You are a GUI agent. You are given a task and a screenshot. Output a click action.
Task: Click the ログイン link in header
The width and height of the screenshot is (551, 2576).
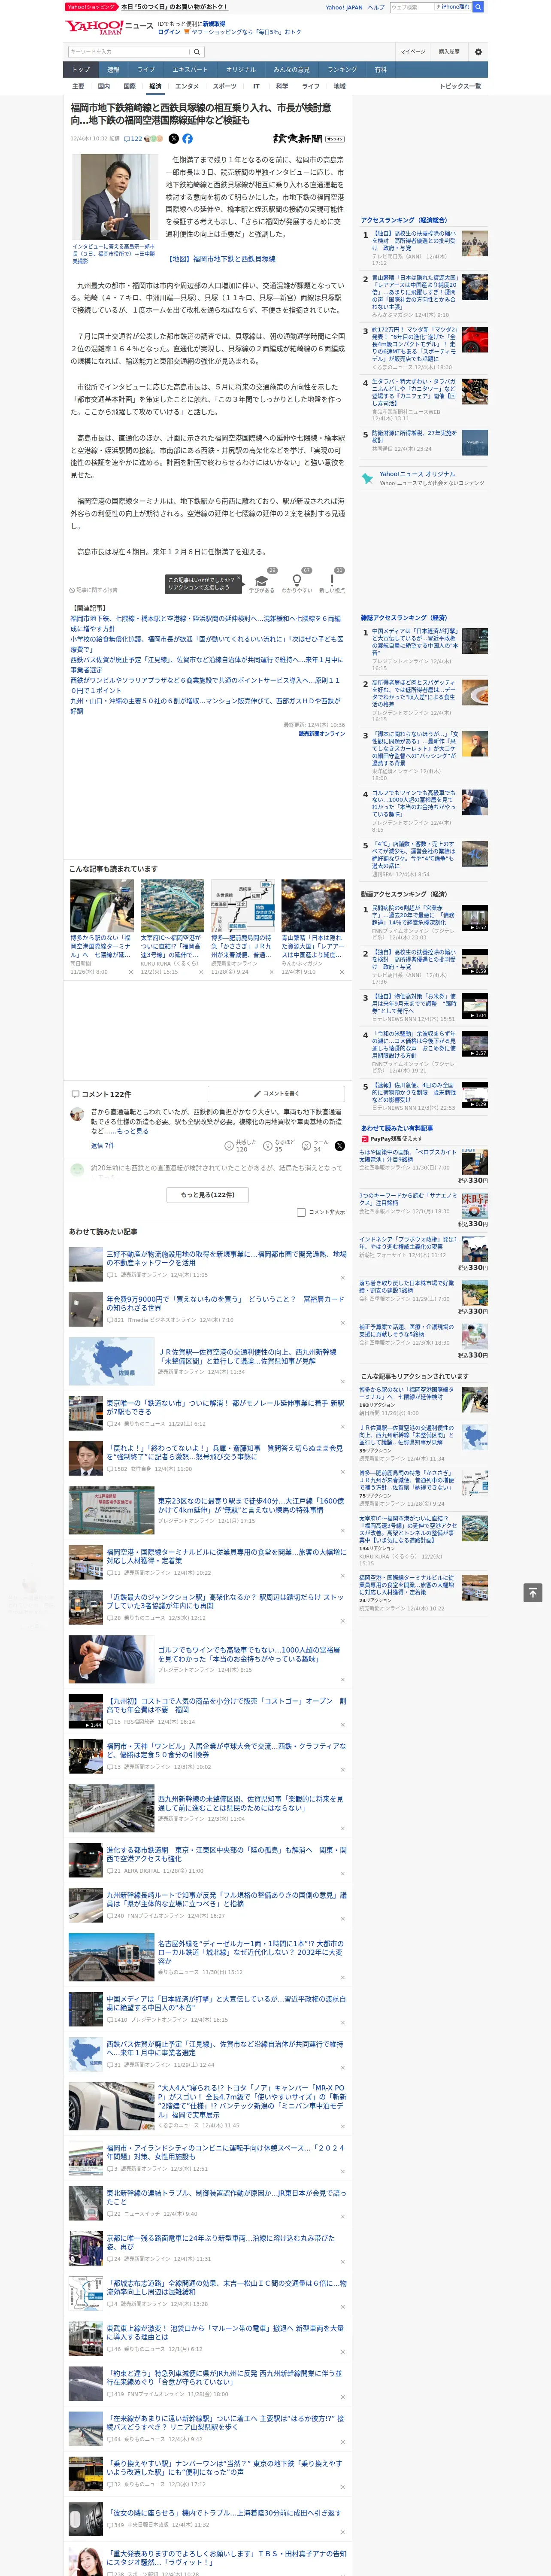169,32
